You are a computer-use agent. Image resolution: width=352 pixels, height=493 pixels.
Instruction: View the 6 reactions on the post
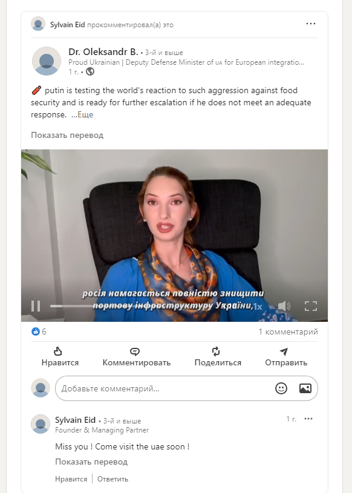[x=39, y=331]
